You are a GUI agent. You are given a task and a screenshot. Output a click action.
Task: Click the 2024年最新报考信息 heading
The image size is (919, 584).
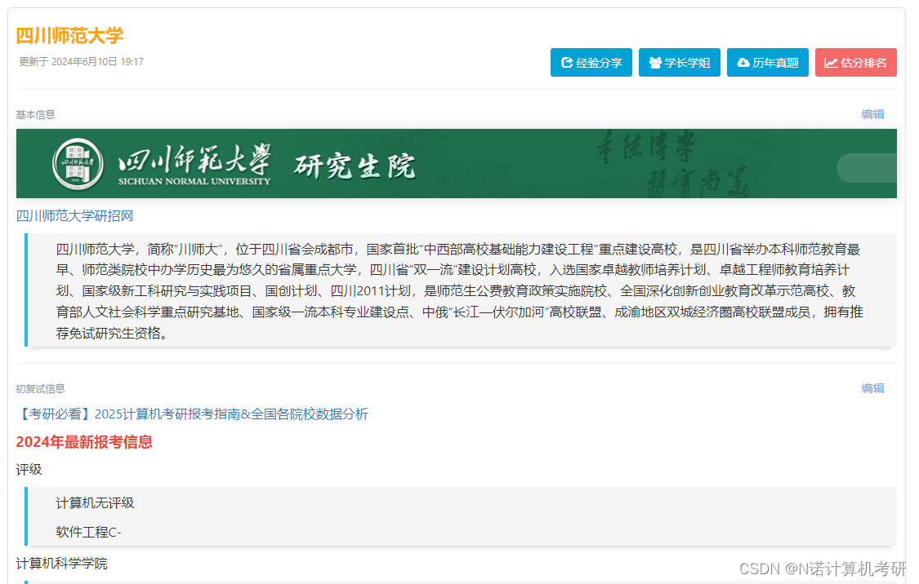(84, 442)
